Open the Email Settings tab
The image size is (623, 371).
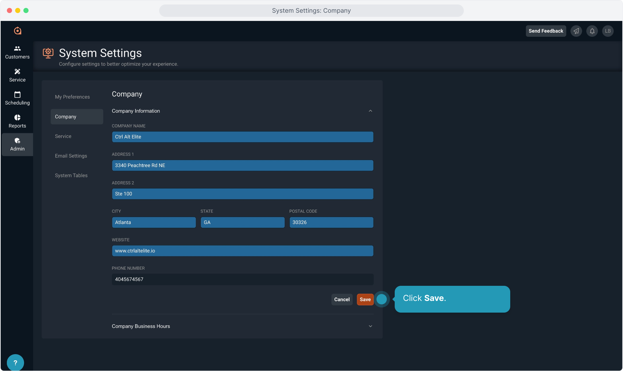point(71,156)
